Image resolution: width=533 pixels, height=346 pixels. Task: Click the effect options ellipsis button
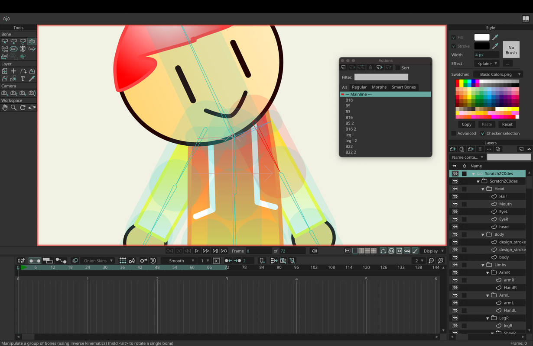click(x=507, y=64)
